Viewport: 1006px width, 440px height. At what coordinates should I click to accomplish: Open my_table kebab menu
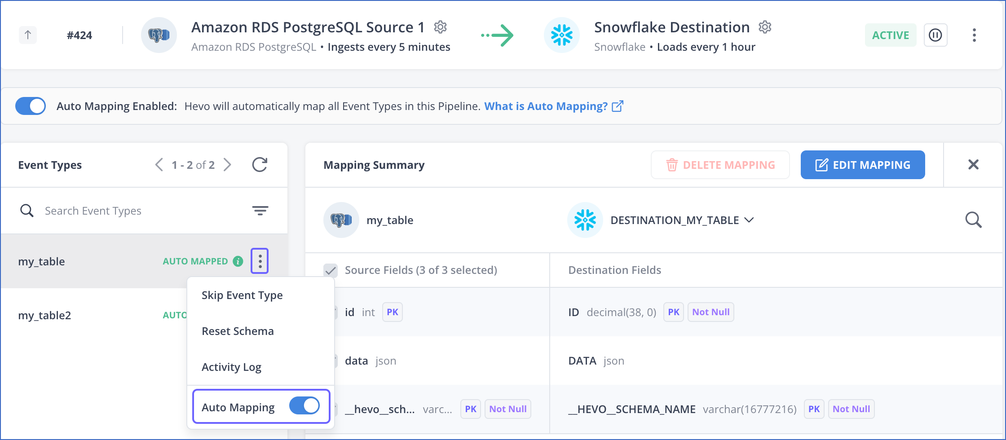(260, 261)
